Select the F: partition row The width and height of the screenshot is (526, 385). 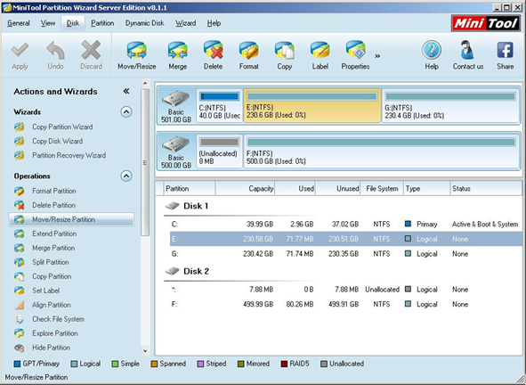point(346,304)
